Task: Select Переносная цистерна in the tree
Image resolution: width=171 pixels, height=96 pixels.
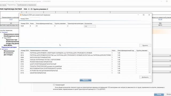Action: (x=9, y=47)
